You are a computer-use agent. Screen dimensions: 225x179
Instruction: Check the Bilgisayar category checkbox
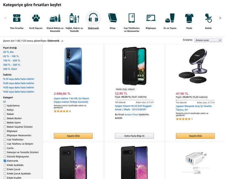[5, 131]
